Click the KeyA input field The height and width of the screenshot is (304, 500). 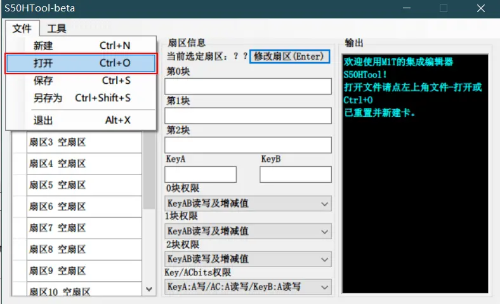click(201, 175)
